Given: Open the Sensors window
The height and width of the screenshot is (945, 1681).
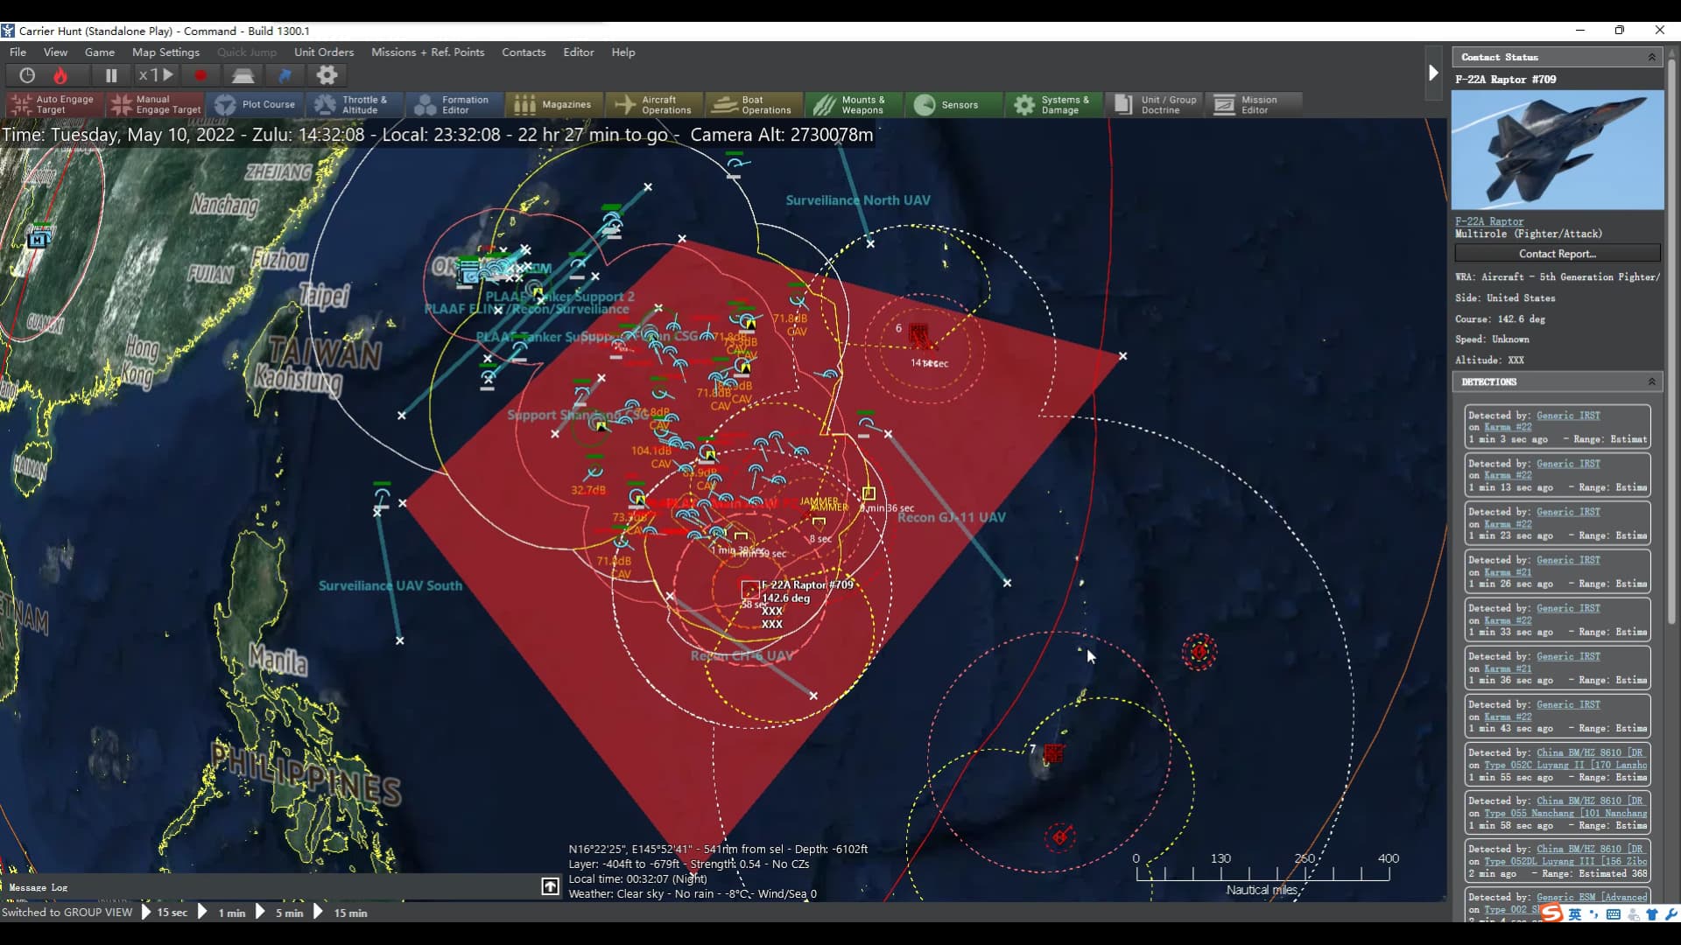Looking at the screenshot, I should point(948,104).
